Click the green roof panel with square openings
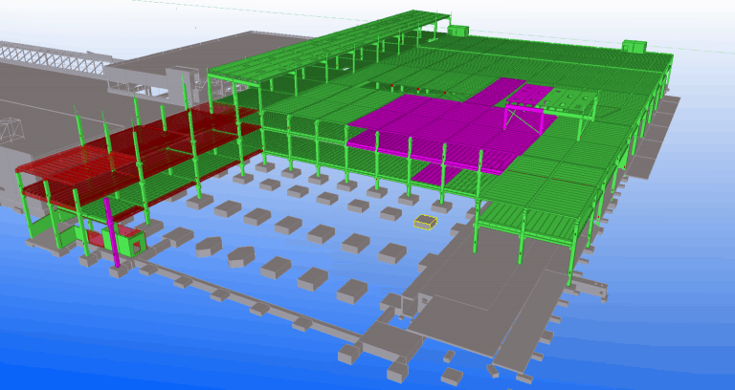The height and width of the screenshot is (390, 735). click(568, 102)
